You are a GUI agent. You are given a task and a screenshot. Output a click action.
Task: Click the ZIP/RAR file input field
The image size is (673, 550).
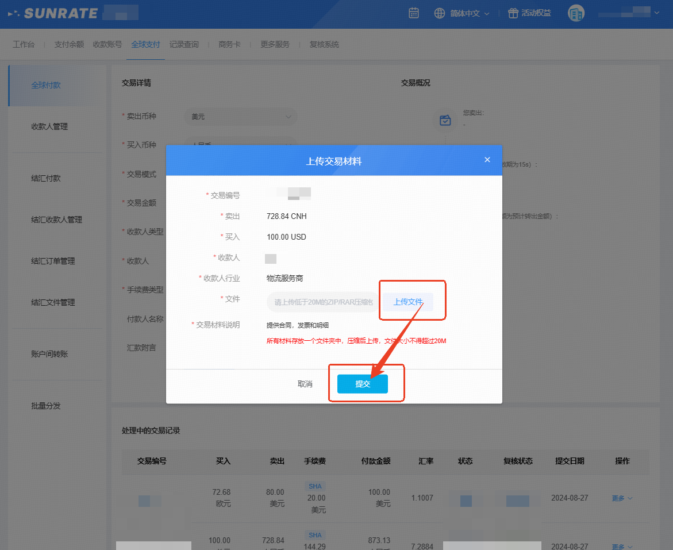coord(323,302)
